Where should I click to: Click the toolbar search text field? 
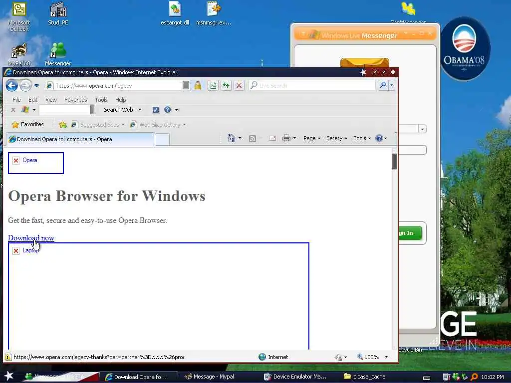point(64,110)
